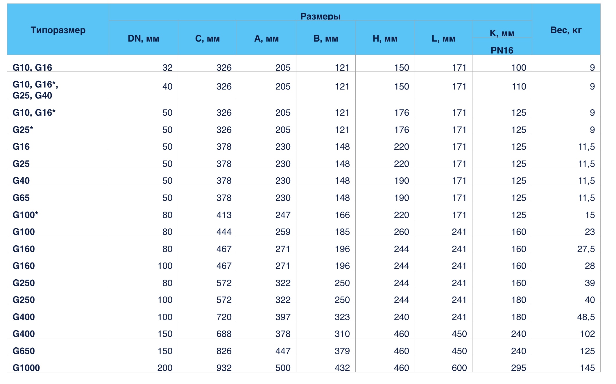The width and height of the screenshot is (616, 384).
Task: Select the C, мм column header
Action: pos(207,39)
